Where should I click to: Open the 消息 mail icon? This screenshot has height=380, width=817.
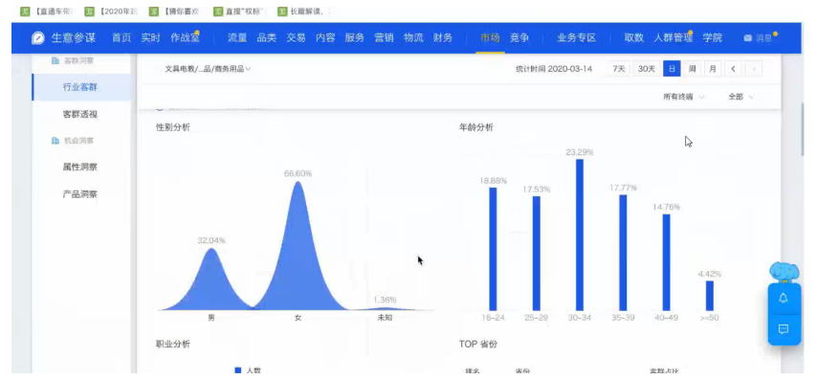click(748, 38)
